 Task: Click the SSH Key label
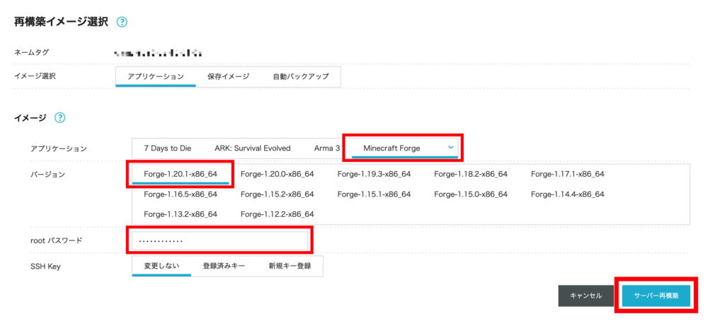point(45,266)
